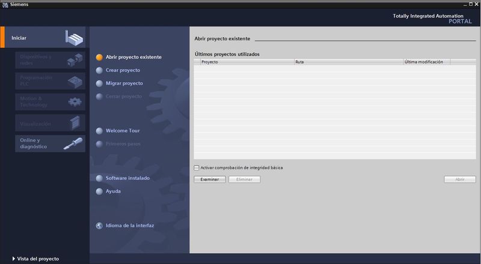
Task: Click the bullet next to Migrar proyecto
Action: tap(99, 83)
